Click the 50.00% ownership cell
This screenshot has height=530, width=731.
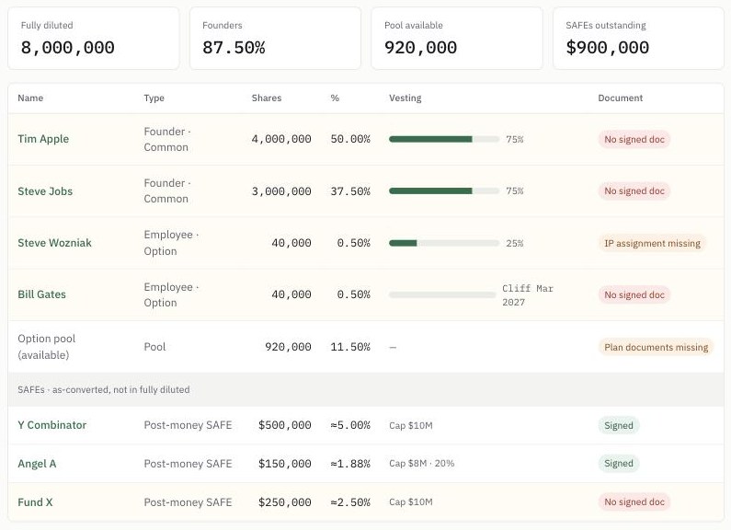(350, 139)
